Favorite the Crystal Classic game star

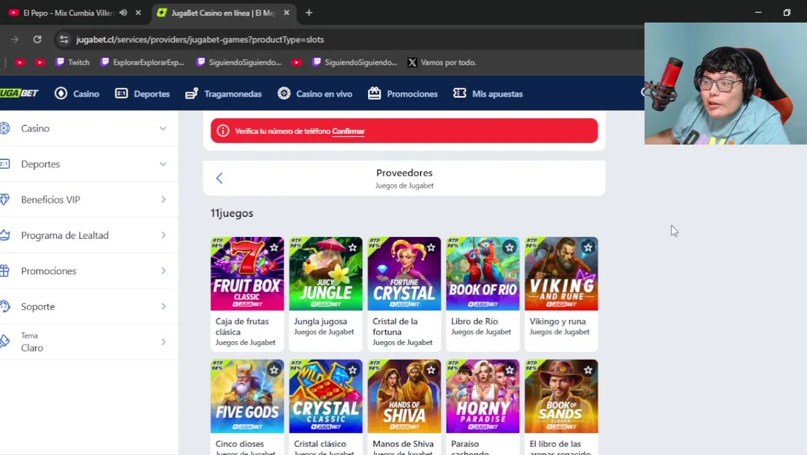click(x=352, y=370)
